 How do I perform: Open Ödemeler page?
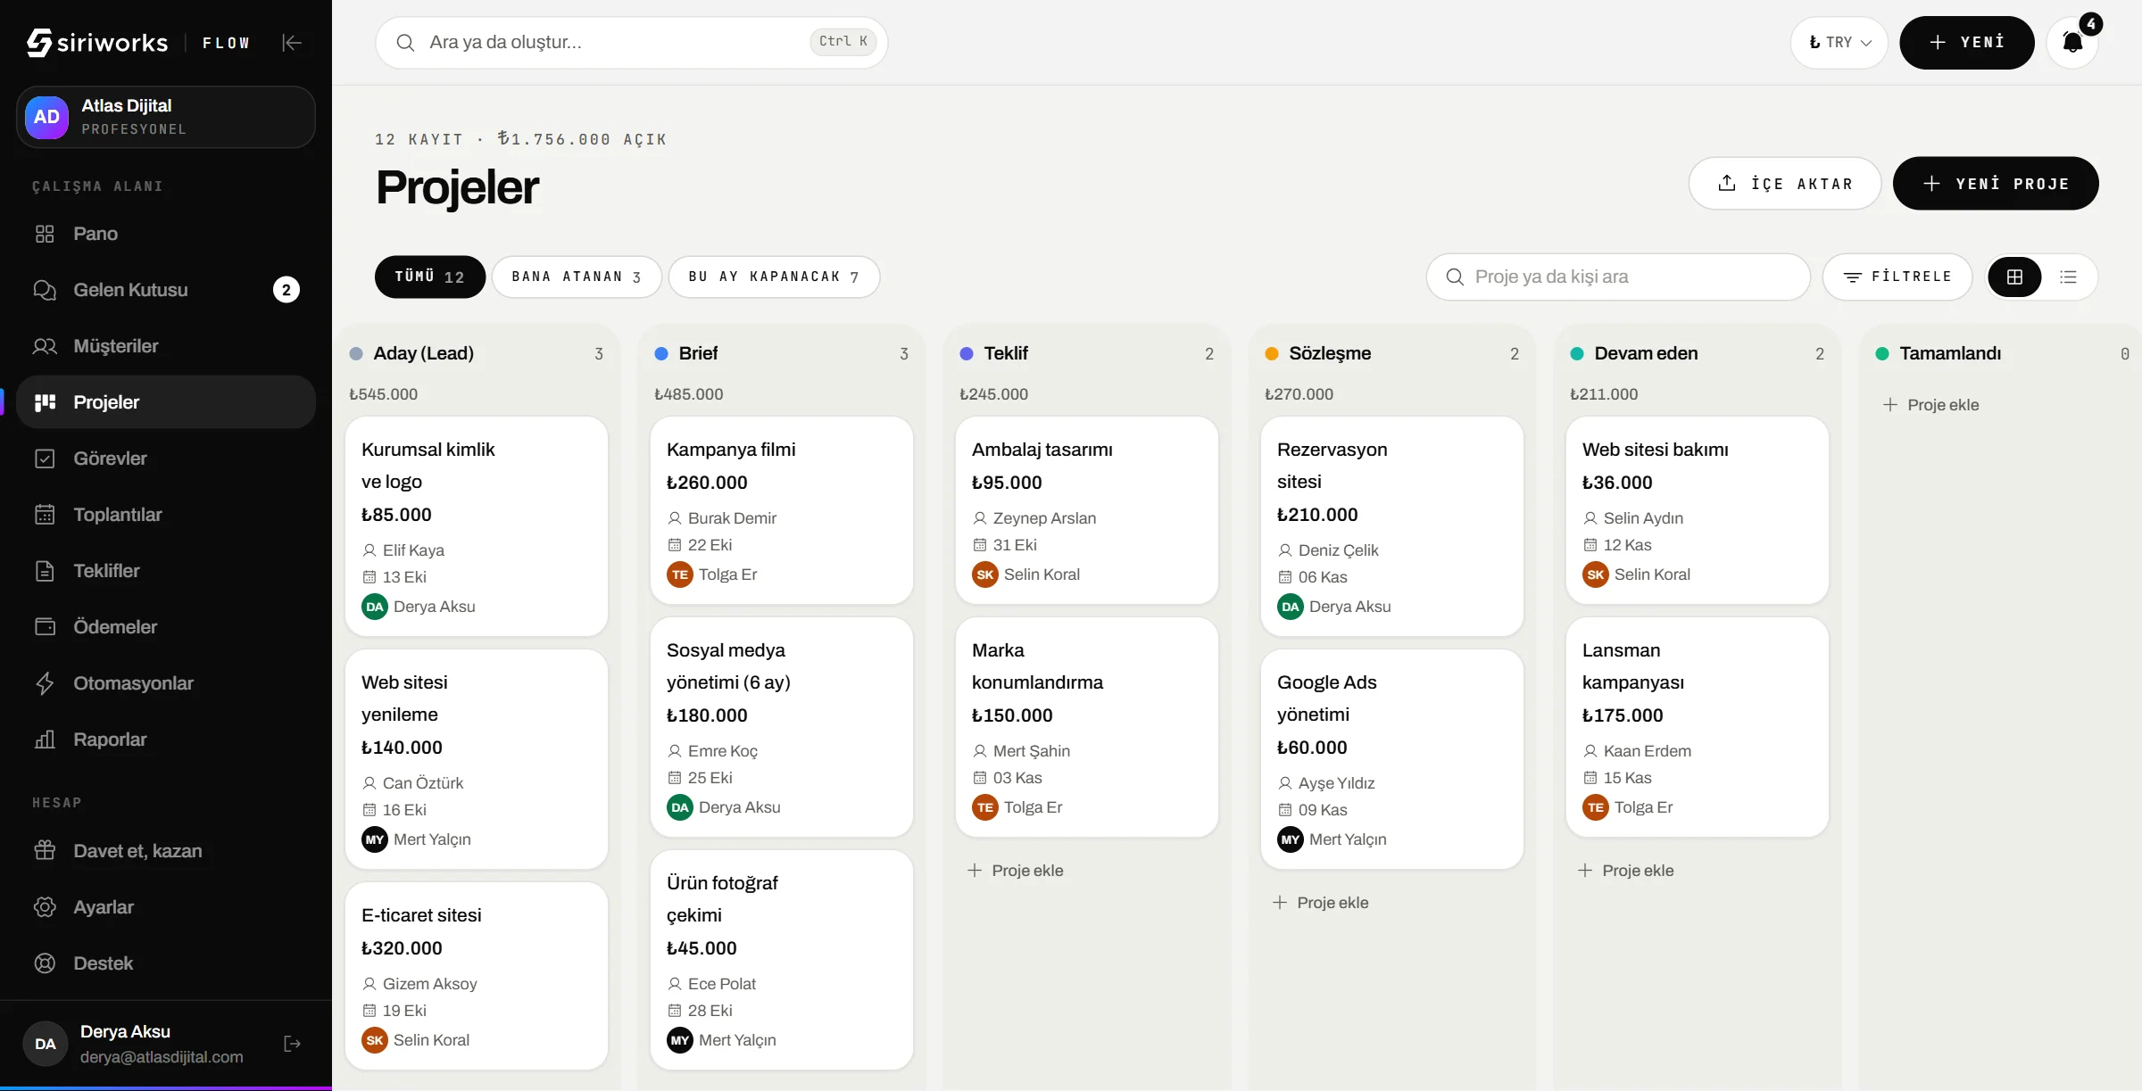click(x=166, y=627)
